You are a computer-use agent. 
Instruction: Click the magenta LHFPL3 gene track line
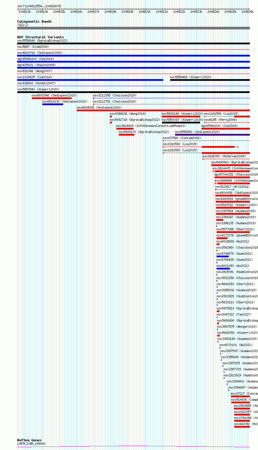(x=133, y=447)
